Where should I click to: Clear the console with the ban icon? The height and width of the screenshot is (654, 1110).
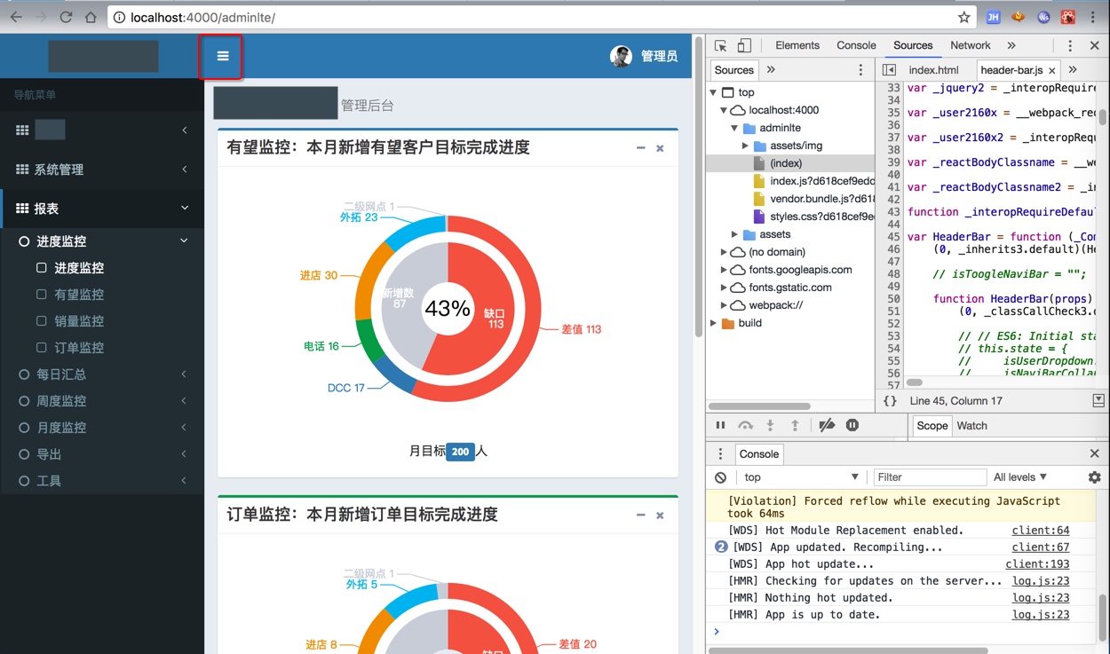point(720,477)
